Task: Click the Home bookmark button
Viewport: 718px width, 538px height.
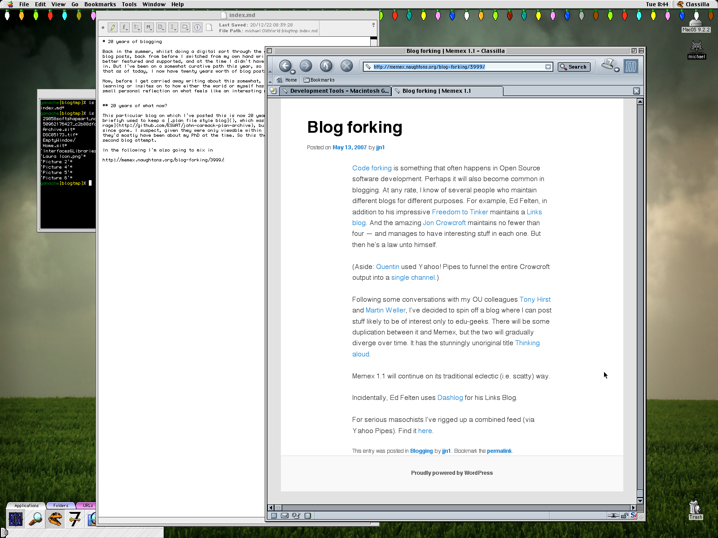Action: 287,80
